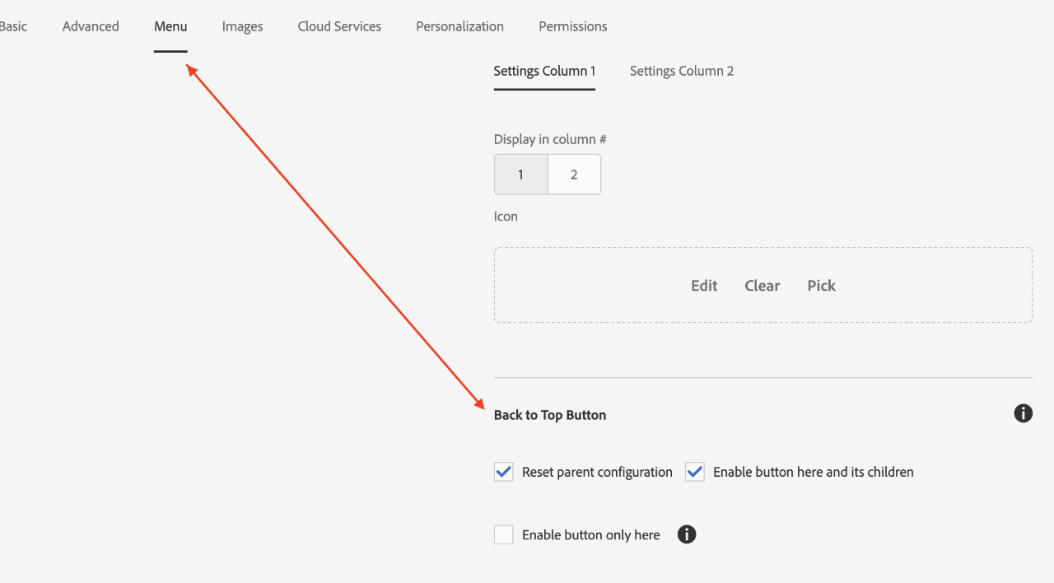Choose column 2 for Display in column

[574, 174]
